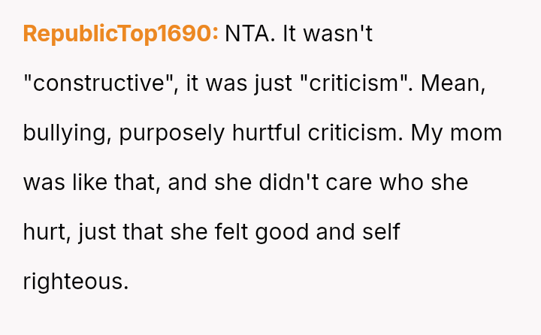Image resolution: width=541 pixels, height=335 pixels.
Task: Open the RepublicTop1690 user profile link
Action: pyautogui.click(x=120, y=35)
